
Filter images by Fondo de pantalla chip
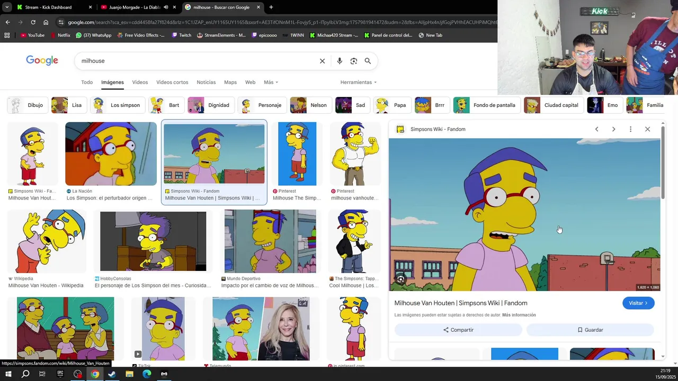pos(487,105)
